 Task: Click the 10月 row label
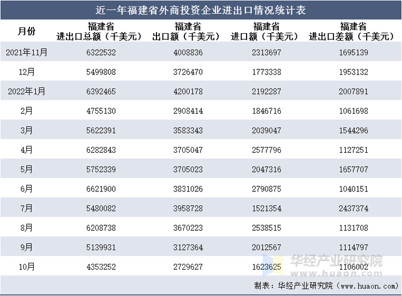27,267
